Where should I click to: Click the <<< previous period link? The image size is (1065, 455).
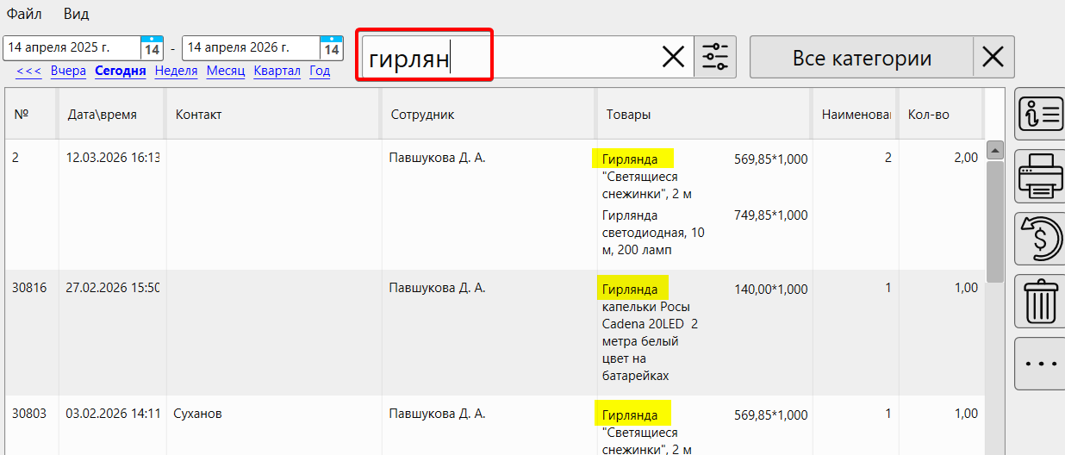pos(28,71)
